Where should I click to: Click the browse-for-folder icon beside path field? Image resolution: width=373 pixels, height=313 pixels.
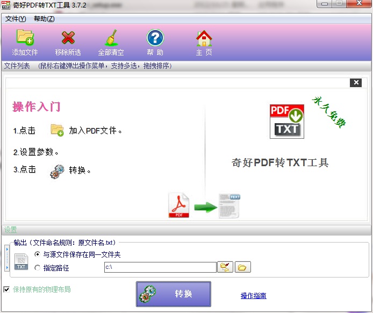tap(225, 267)
